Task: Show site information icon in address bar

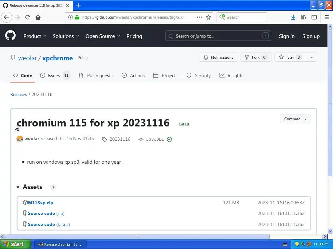Action: (x=71, y=17)
